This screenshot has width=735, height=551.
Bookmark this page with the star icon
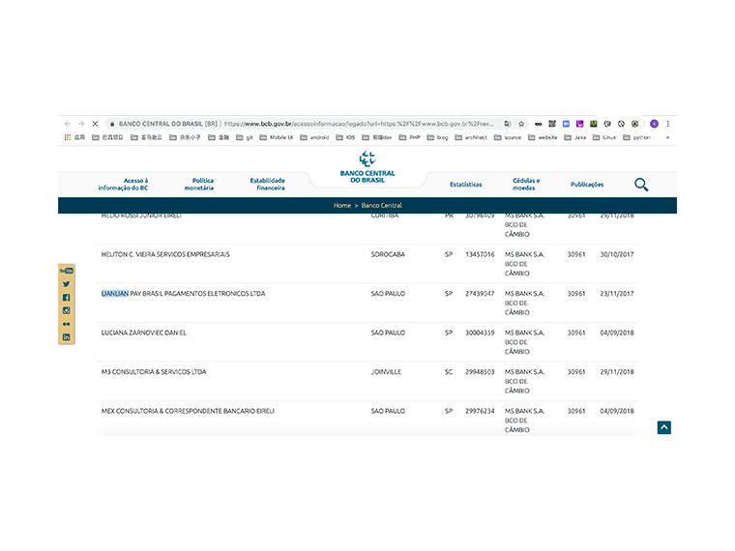[x=521, y=124]
